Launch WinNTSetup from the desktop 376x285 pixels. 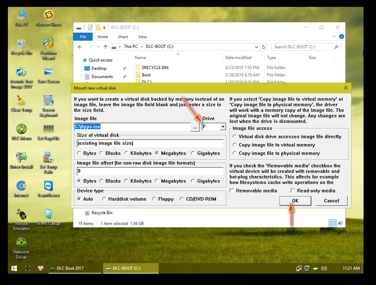click(48, 217)
